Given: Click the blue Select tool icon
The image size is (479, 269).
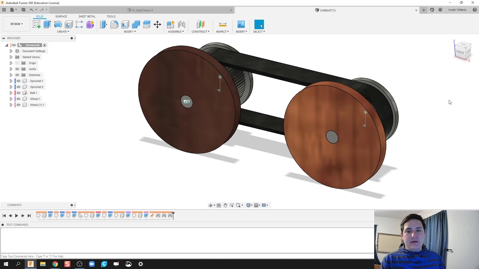Looking at the screenshot, I should (259, 25).
